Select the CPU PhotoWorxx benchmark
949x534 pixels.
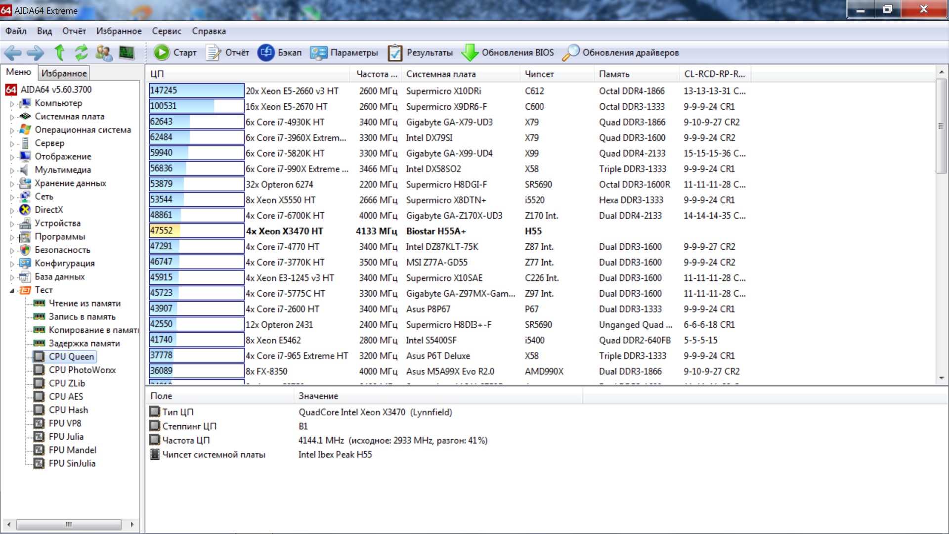pos(82,370)
